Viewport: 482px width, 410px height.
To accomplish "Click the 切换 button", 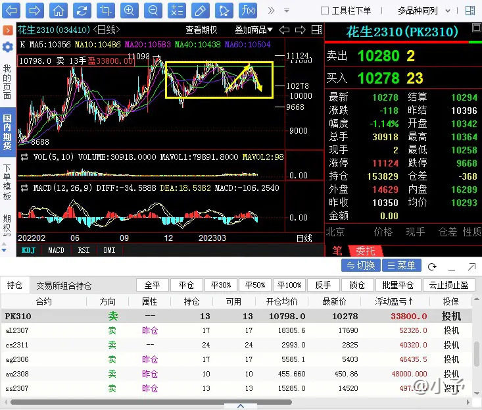I will 361,265.
